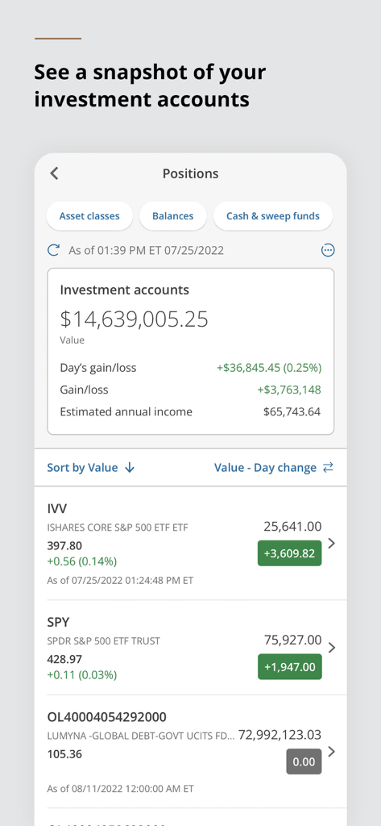Tap IVV day change badge +3,609.82
Viewport: 381px width, 826px height.
click(x=289, y=553)
